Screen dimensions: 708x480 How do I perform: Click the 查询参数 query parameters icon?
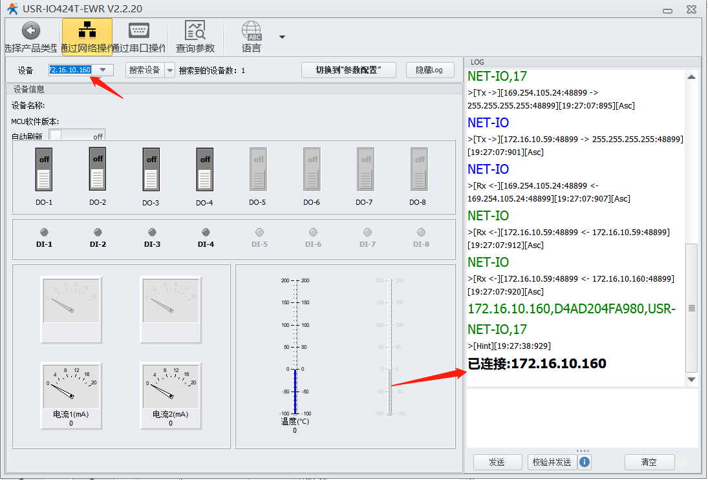[x=195, y=31]
